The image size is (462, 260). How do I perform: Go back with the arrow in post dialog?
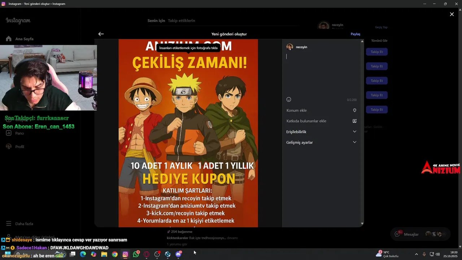(101, 34)
